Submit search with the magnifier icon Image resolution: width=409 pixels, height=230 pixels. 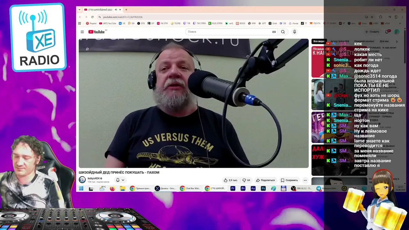tap(283, 32)
